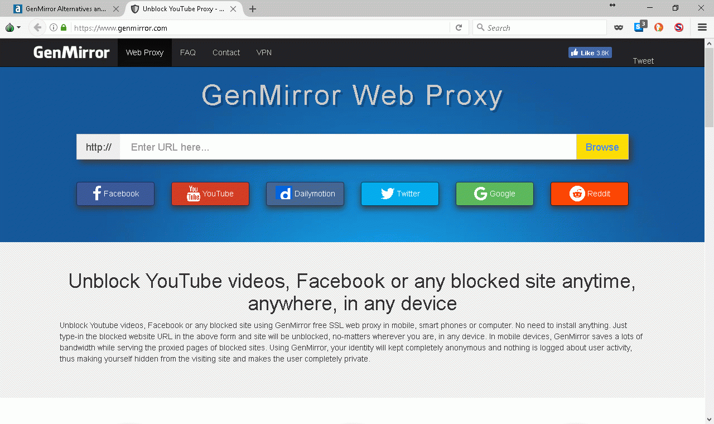The width and height of the screenshot is (714, 424).
Task: Open the red NoScript blocker icon
Action: [679, 27]
